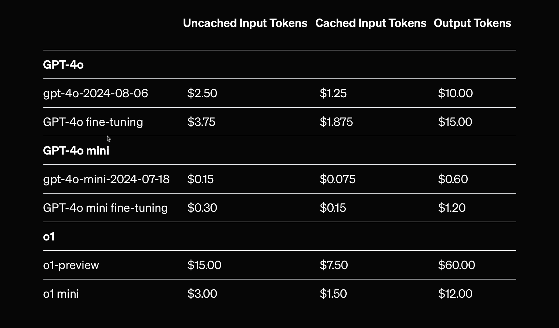The width and height of the screenshot is (559, 328).
Task: Select the GPT-4o section heading
Action: (x=63, y=65)
